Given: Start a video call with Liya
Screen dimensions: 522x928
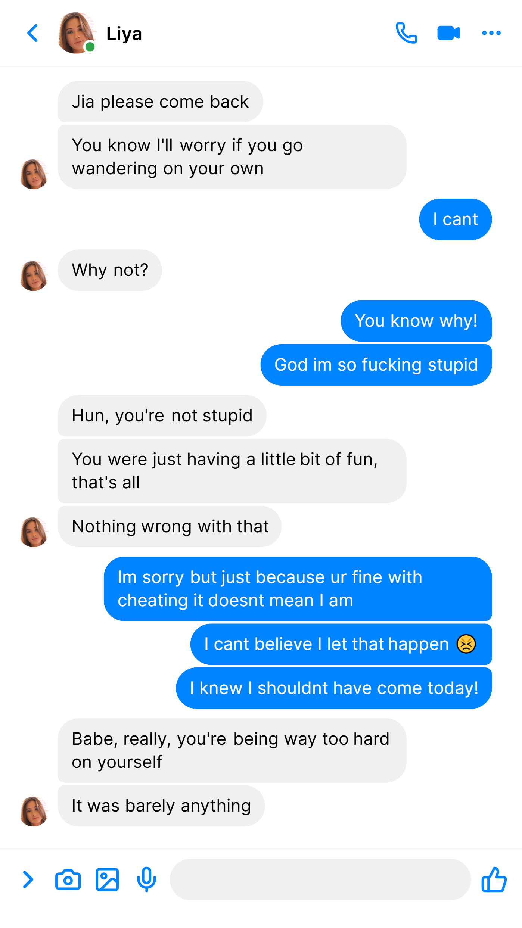Looking at the screenshot, I should click(x=448, y=33).
